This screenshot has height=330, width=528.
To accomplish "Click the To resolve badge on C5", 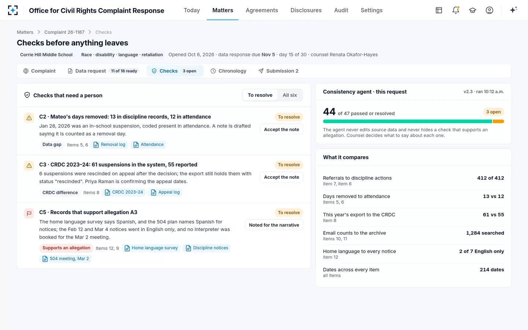I will click(289, 213).
